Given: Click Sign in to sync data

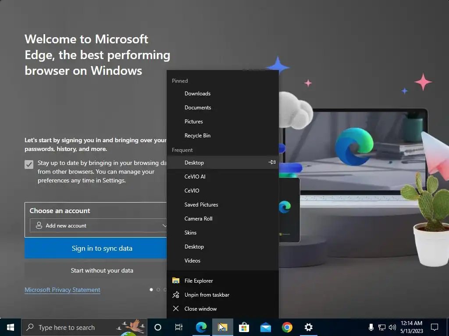Looking at the screenshot, I should pos(96,248).
